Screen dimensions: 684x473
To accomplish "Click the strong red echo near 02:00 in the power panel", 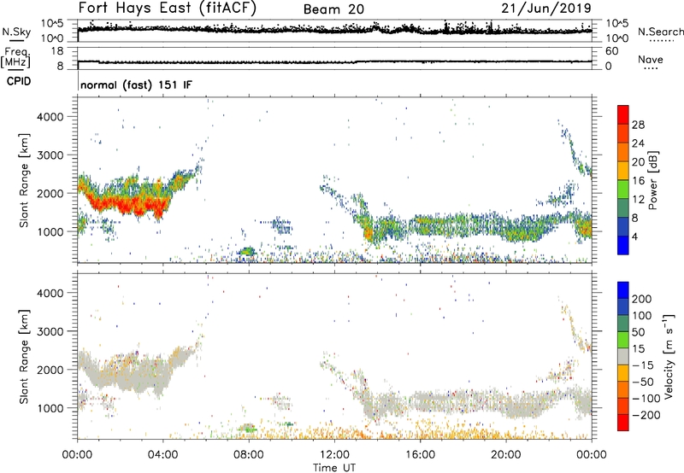I will coord(124,204).
